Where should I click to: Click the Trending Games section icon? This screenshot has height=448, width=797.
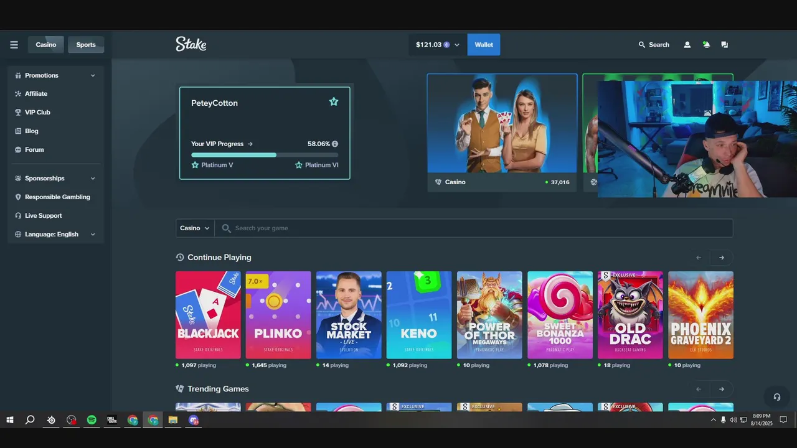tap(180, 388)
